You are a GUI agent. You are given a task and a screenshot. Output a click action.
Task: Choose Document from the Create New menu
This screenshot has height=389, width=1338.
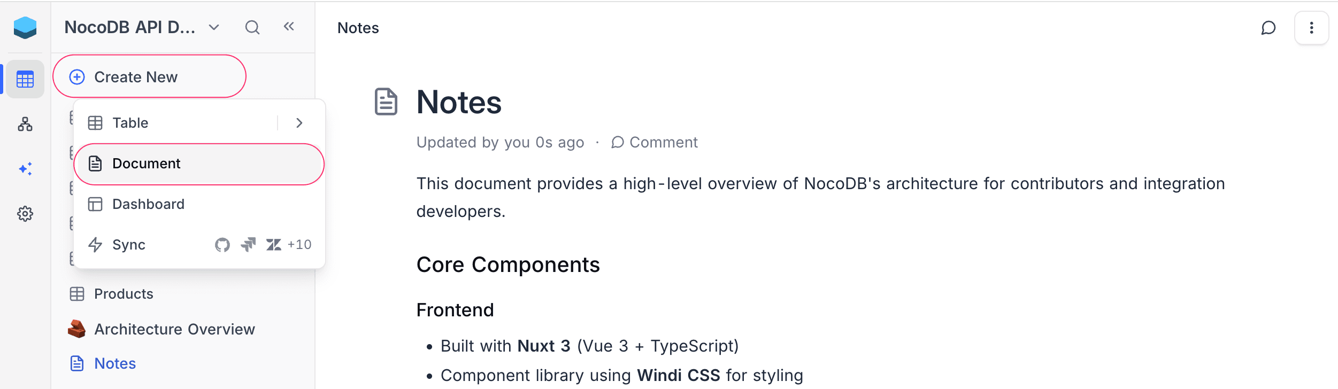click(146, 164)
